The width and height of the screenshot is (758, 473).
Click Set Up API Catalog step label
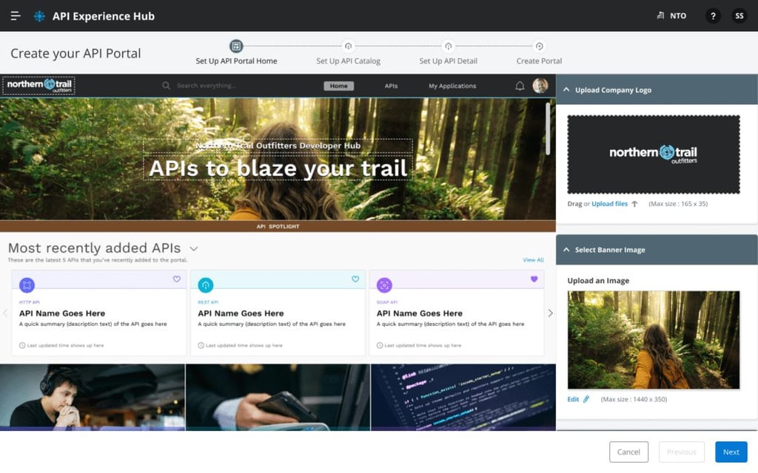tap(348, 61)
